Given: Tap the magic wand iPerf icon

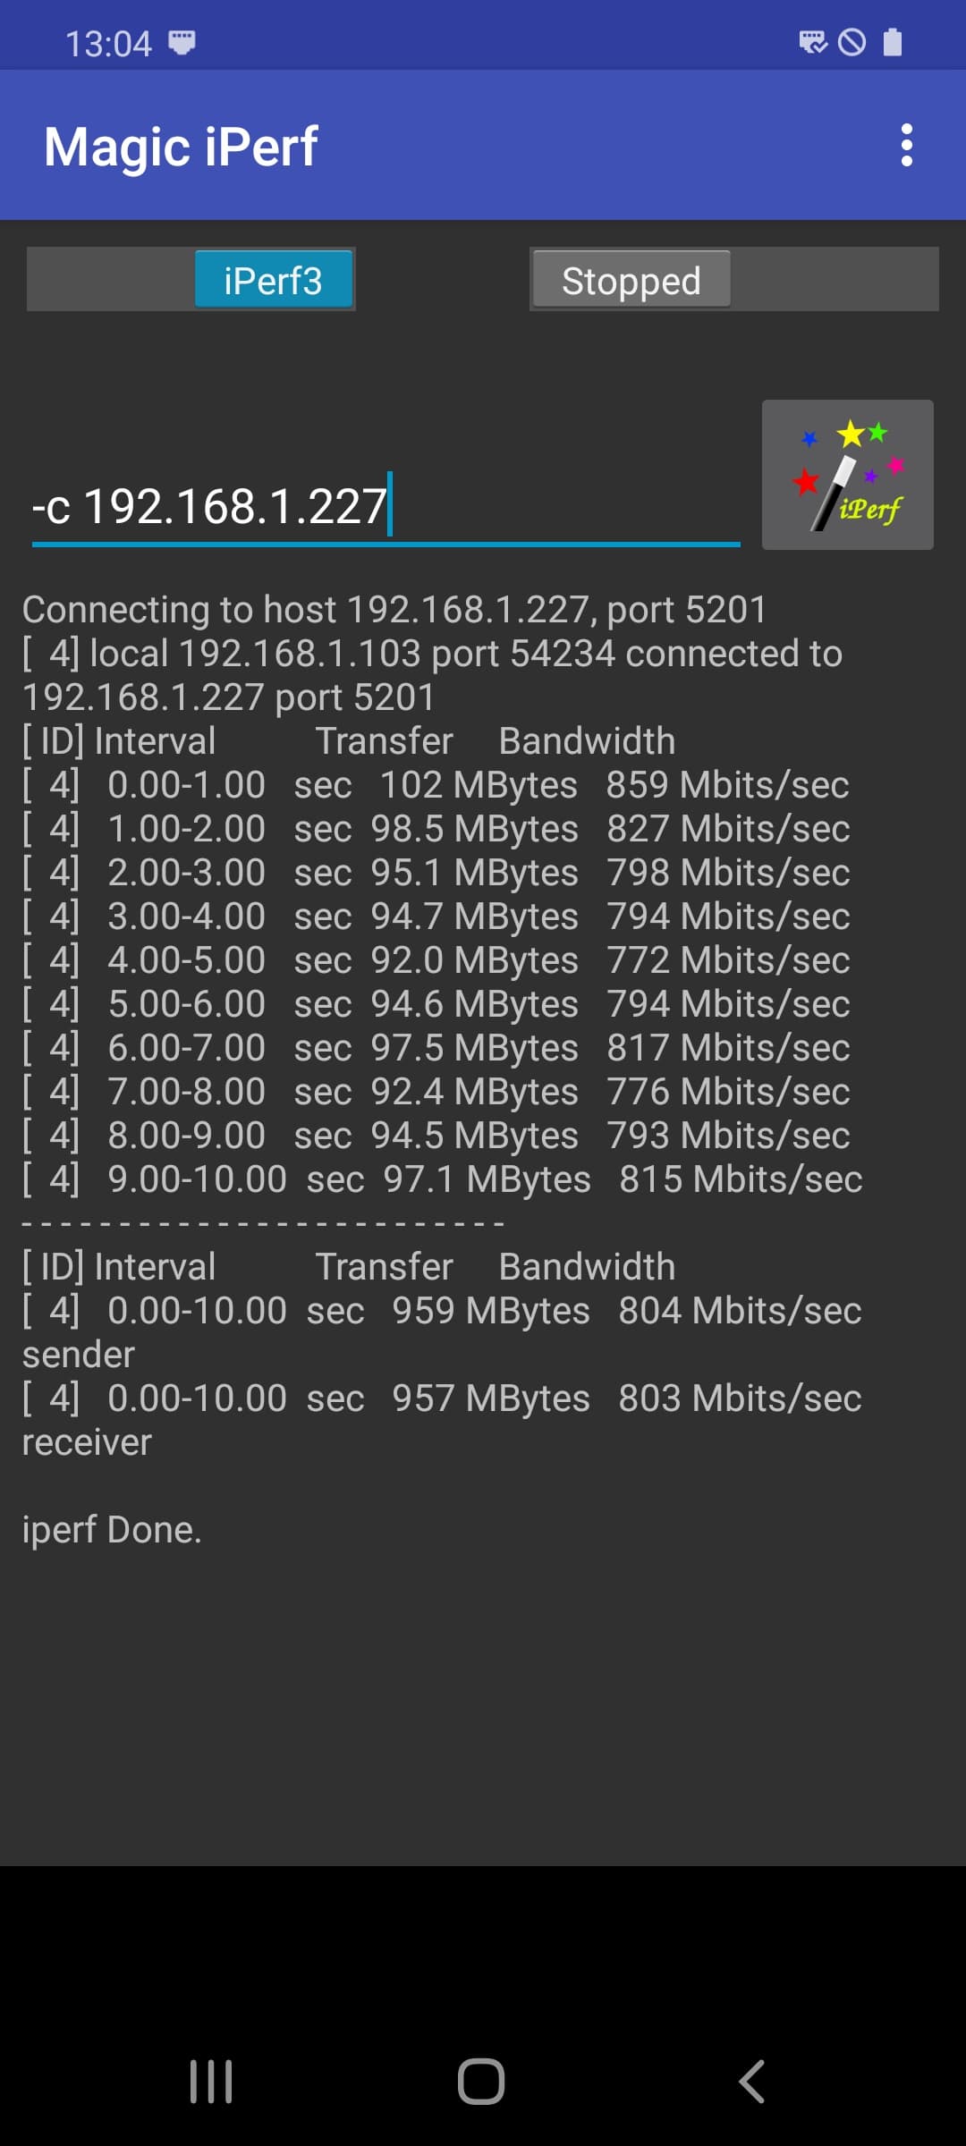Looking at the screenshot, I should pos(847,475).
